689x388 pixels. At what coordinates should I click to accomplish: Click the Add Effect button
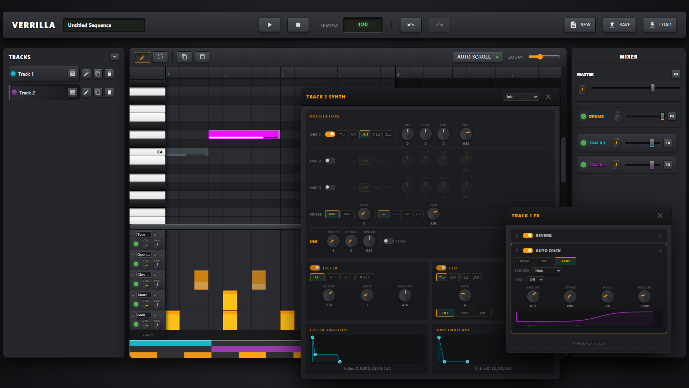589,343
